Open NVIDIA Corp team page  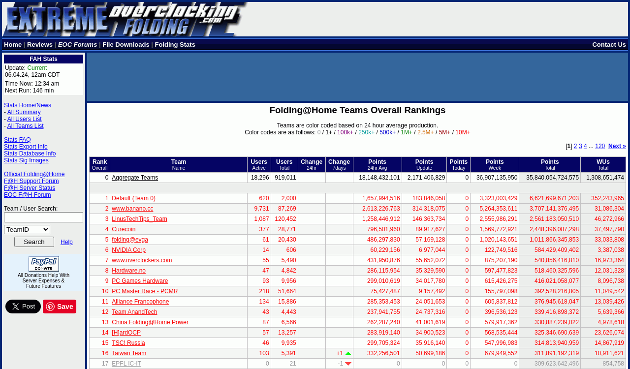pos(128,250)
